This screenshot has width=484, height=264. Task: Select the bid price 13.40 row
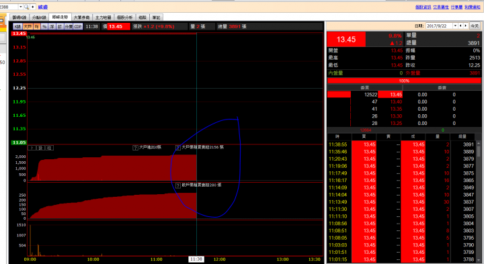pos(395,102)
